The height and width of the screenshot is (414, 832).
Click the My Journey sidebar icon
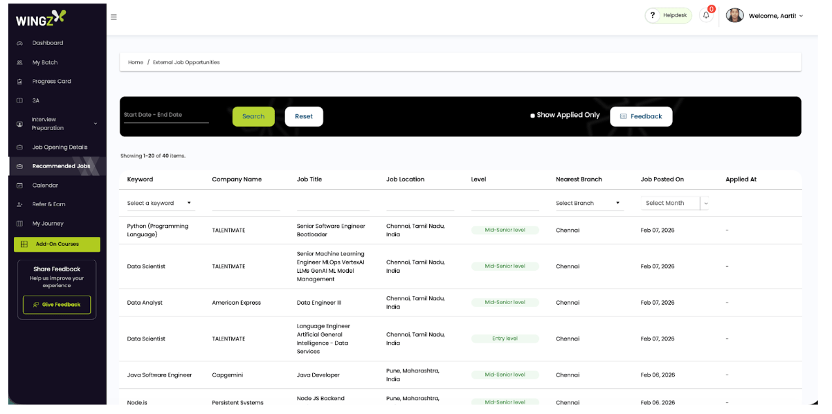(19, 224)
